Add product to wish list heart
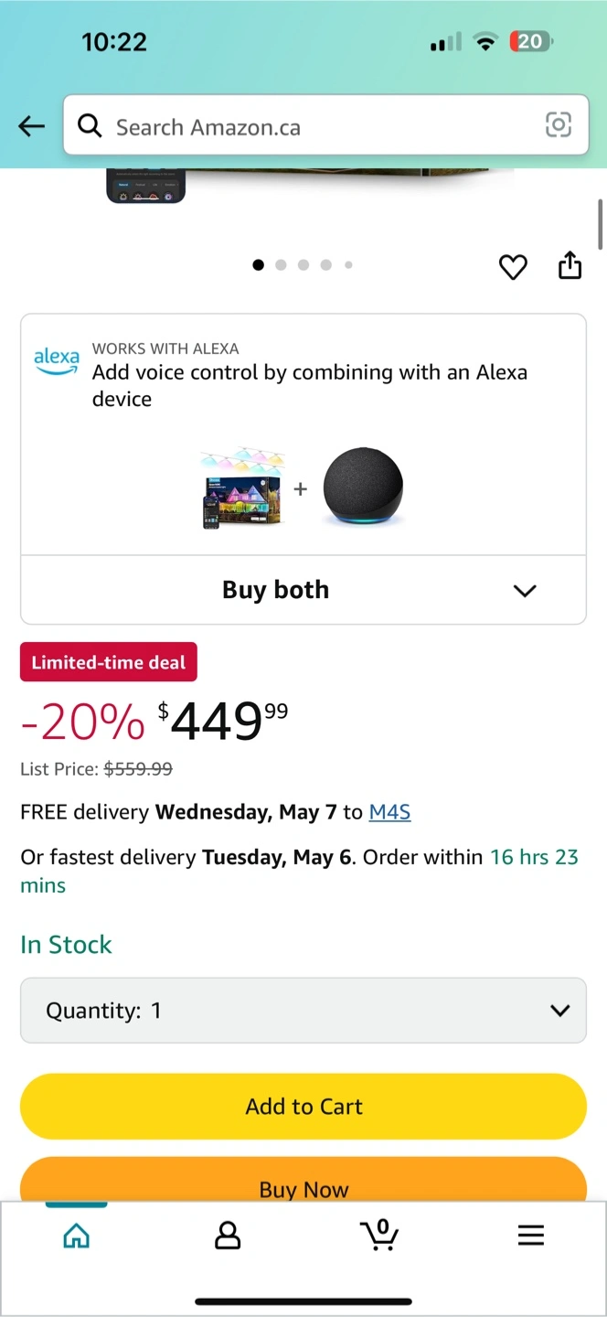The image size is (607, 1317). pos(513,266)
